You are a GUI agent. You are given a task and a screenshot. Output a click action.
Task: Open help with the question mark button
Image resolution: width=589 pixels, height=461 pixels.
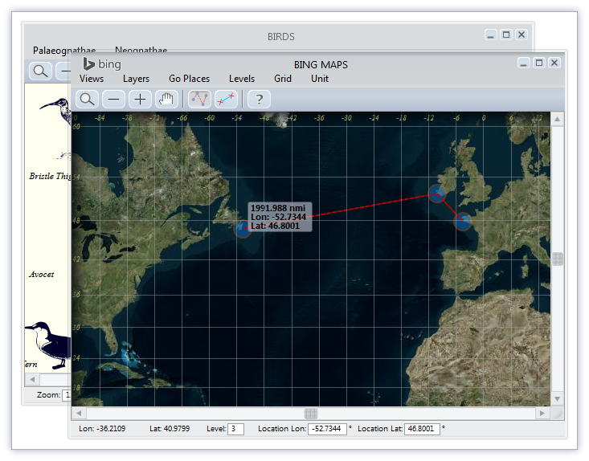click(x=259, y=100)
